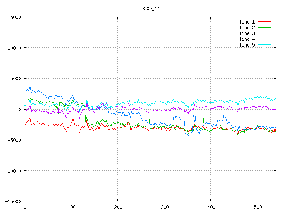The height and width of the screenshot is (213, 284).
Task: Click green color sample beside line 2
Action: pos(264,28)
